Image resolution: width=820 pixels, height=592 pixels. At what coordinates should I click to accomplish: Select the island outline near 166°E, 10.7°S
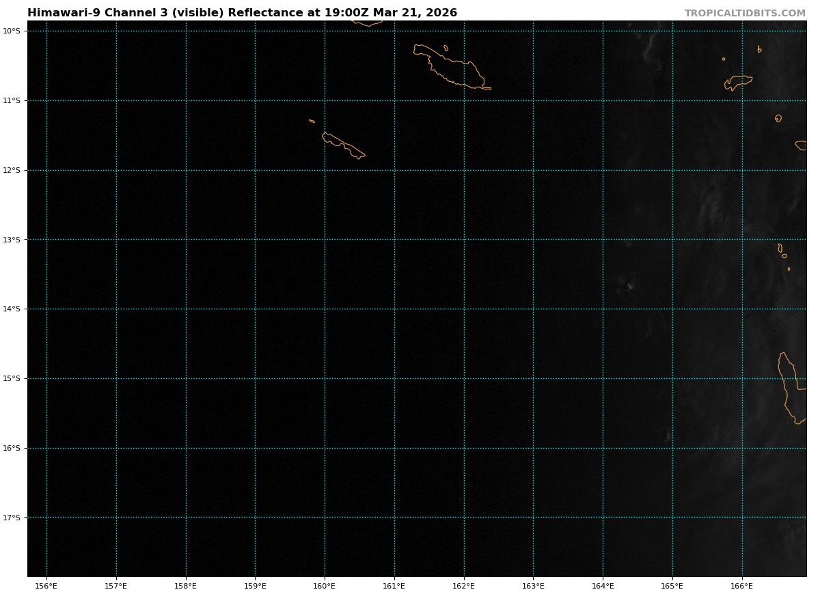[x=738, y=81]
